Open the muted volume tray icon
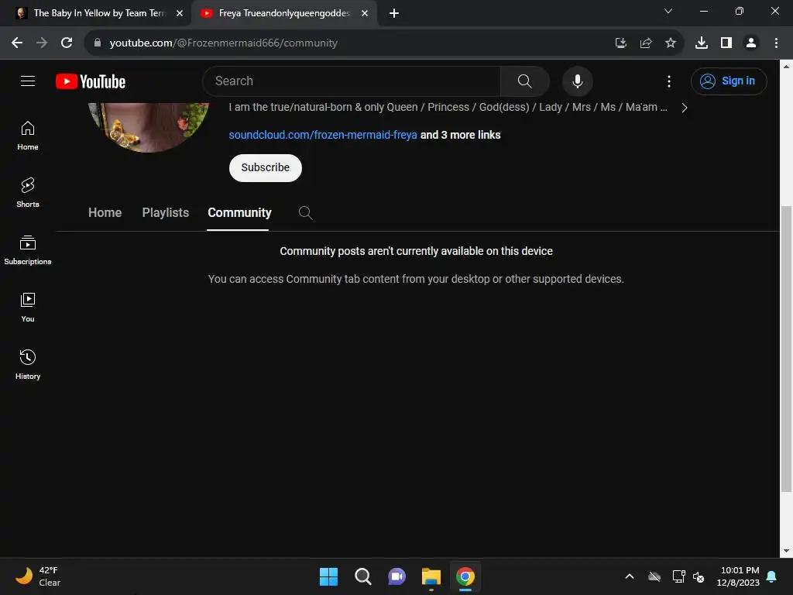This screenshot has height=595, width=793. 699,576
